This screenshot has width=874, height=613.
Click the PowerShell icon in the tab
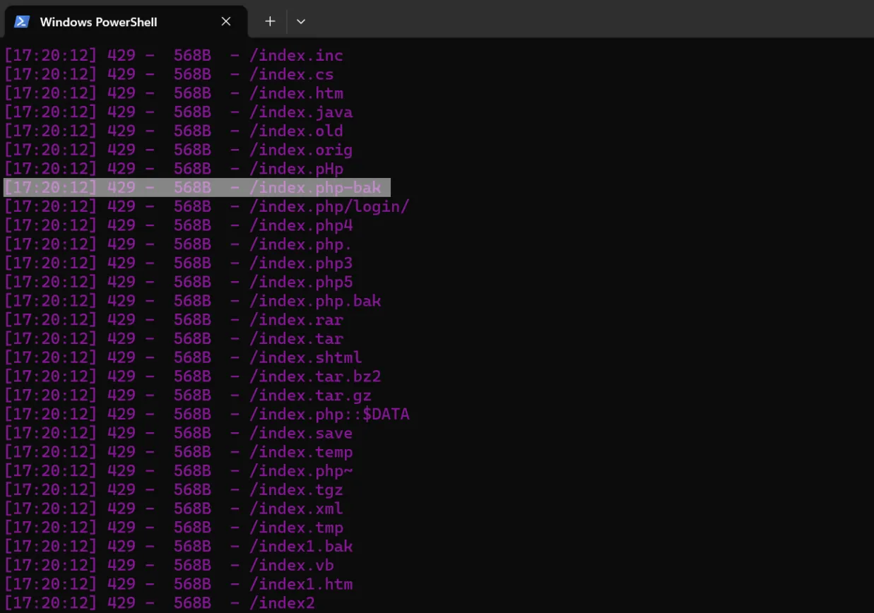22,21
